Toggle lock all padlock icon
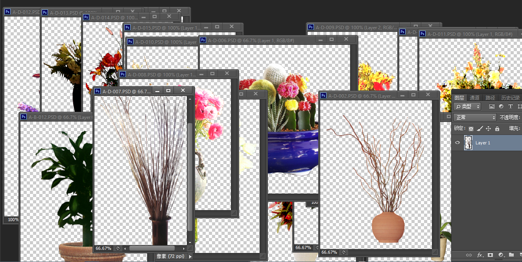Viewport: 522px width, 262px height. point(497,129)
